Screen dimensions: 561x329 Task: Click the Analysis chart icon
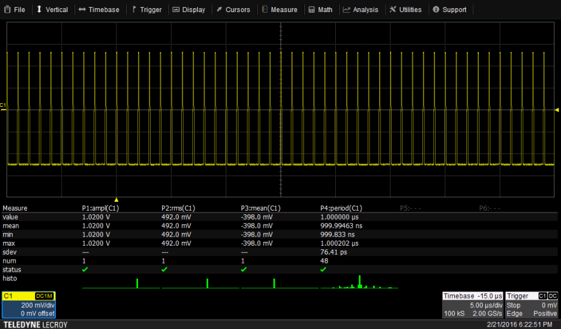tap(346, 10)
